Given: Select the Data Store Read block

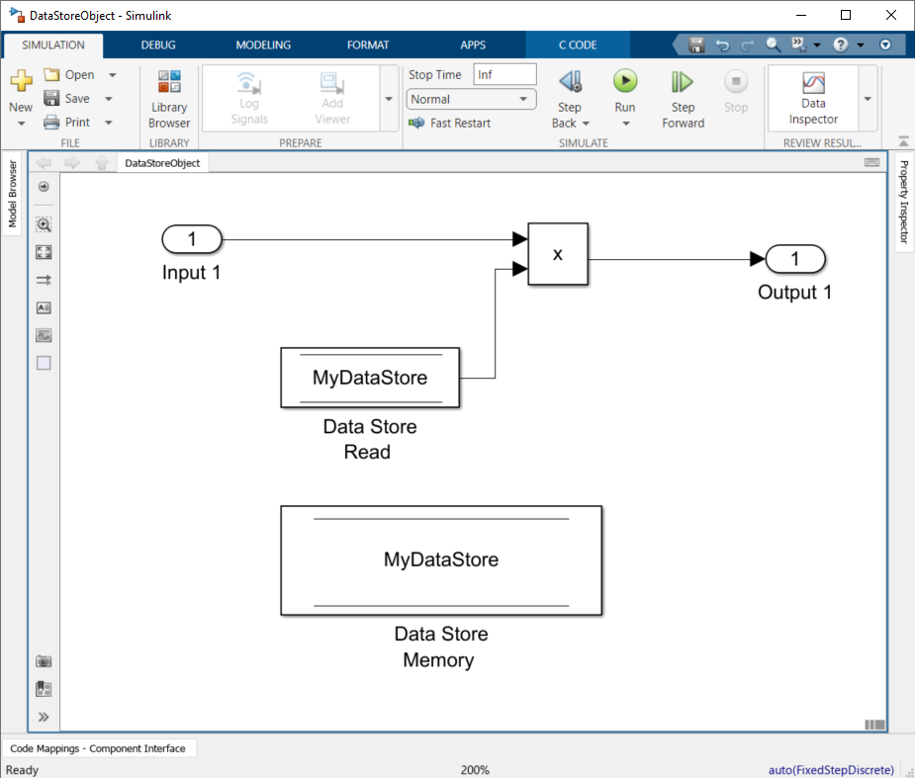Looking at the screenshot, I should click(370, 378).
